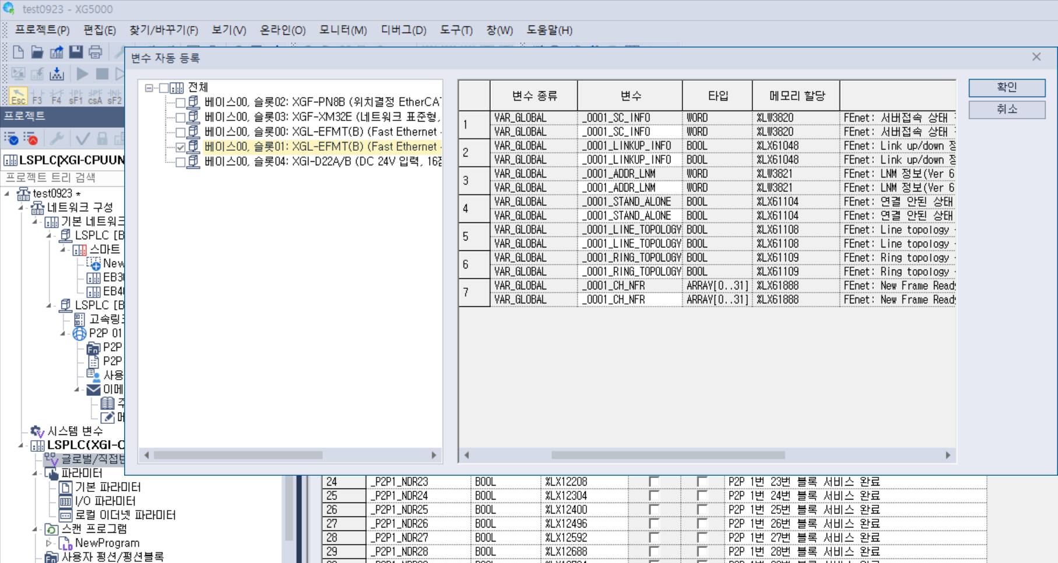Open the 도구(T) menu
Image resolution: width=1058 pixels, height=563 pixels.
pyautogui.click(x=455, y=30)
